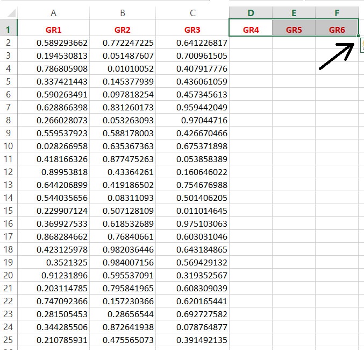Screen dimensions: 364x350
Task: Select column B header
Action: click(x=123, y=13)
